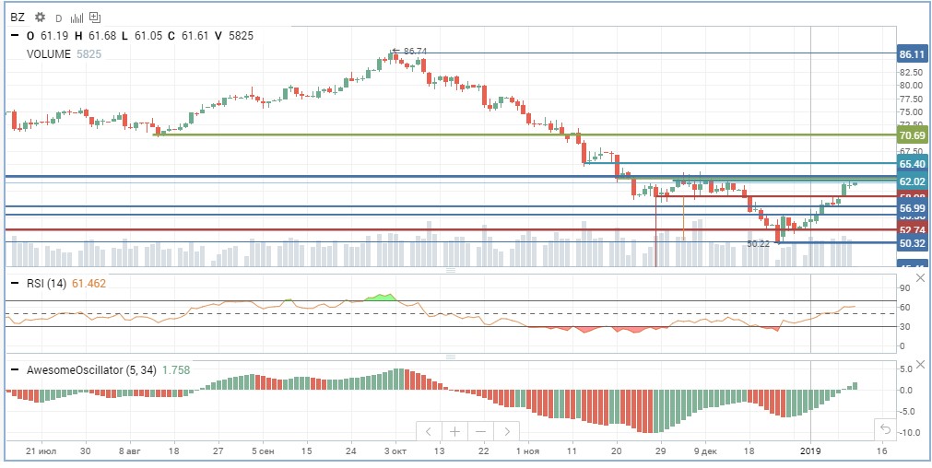Select the VOLUME indicator label
The image size is (932, 468).
click(x=48, y=53)
